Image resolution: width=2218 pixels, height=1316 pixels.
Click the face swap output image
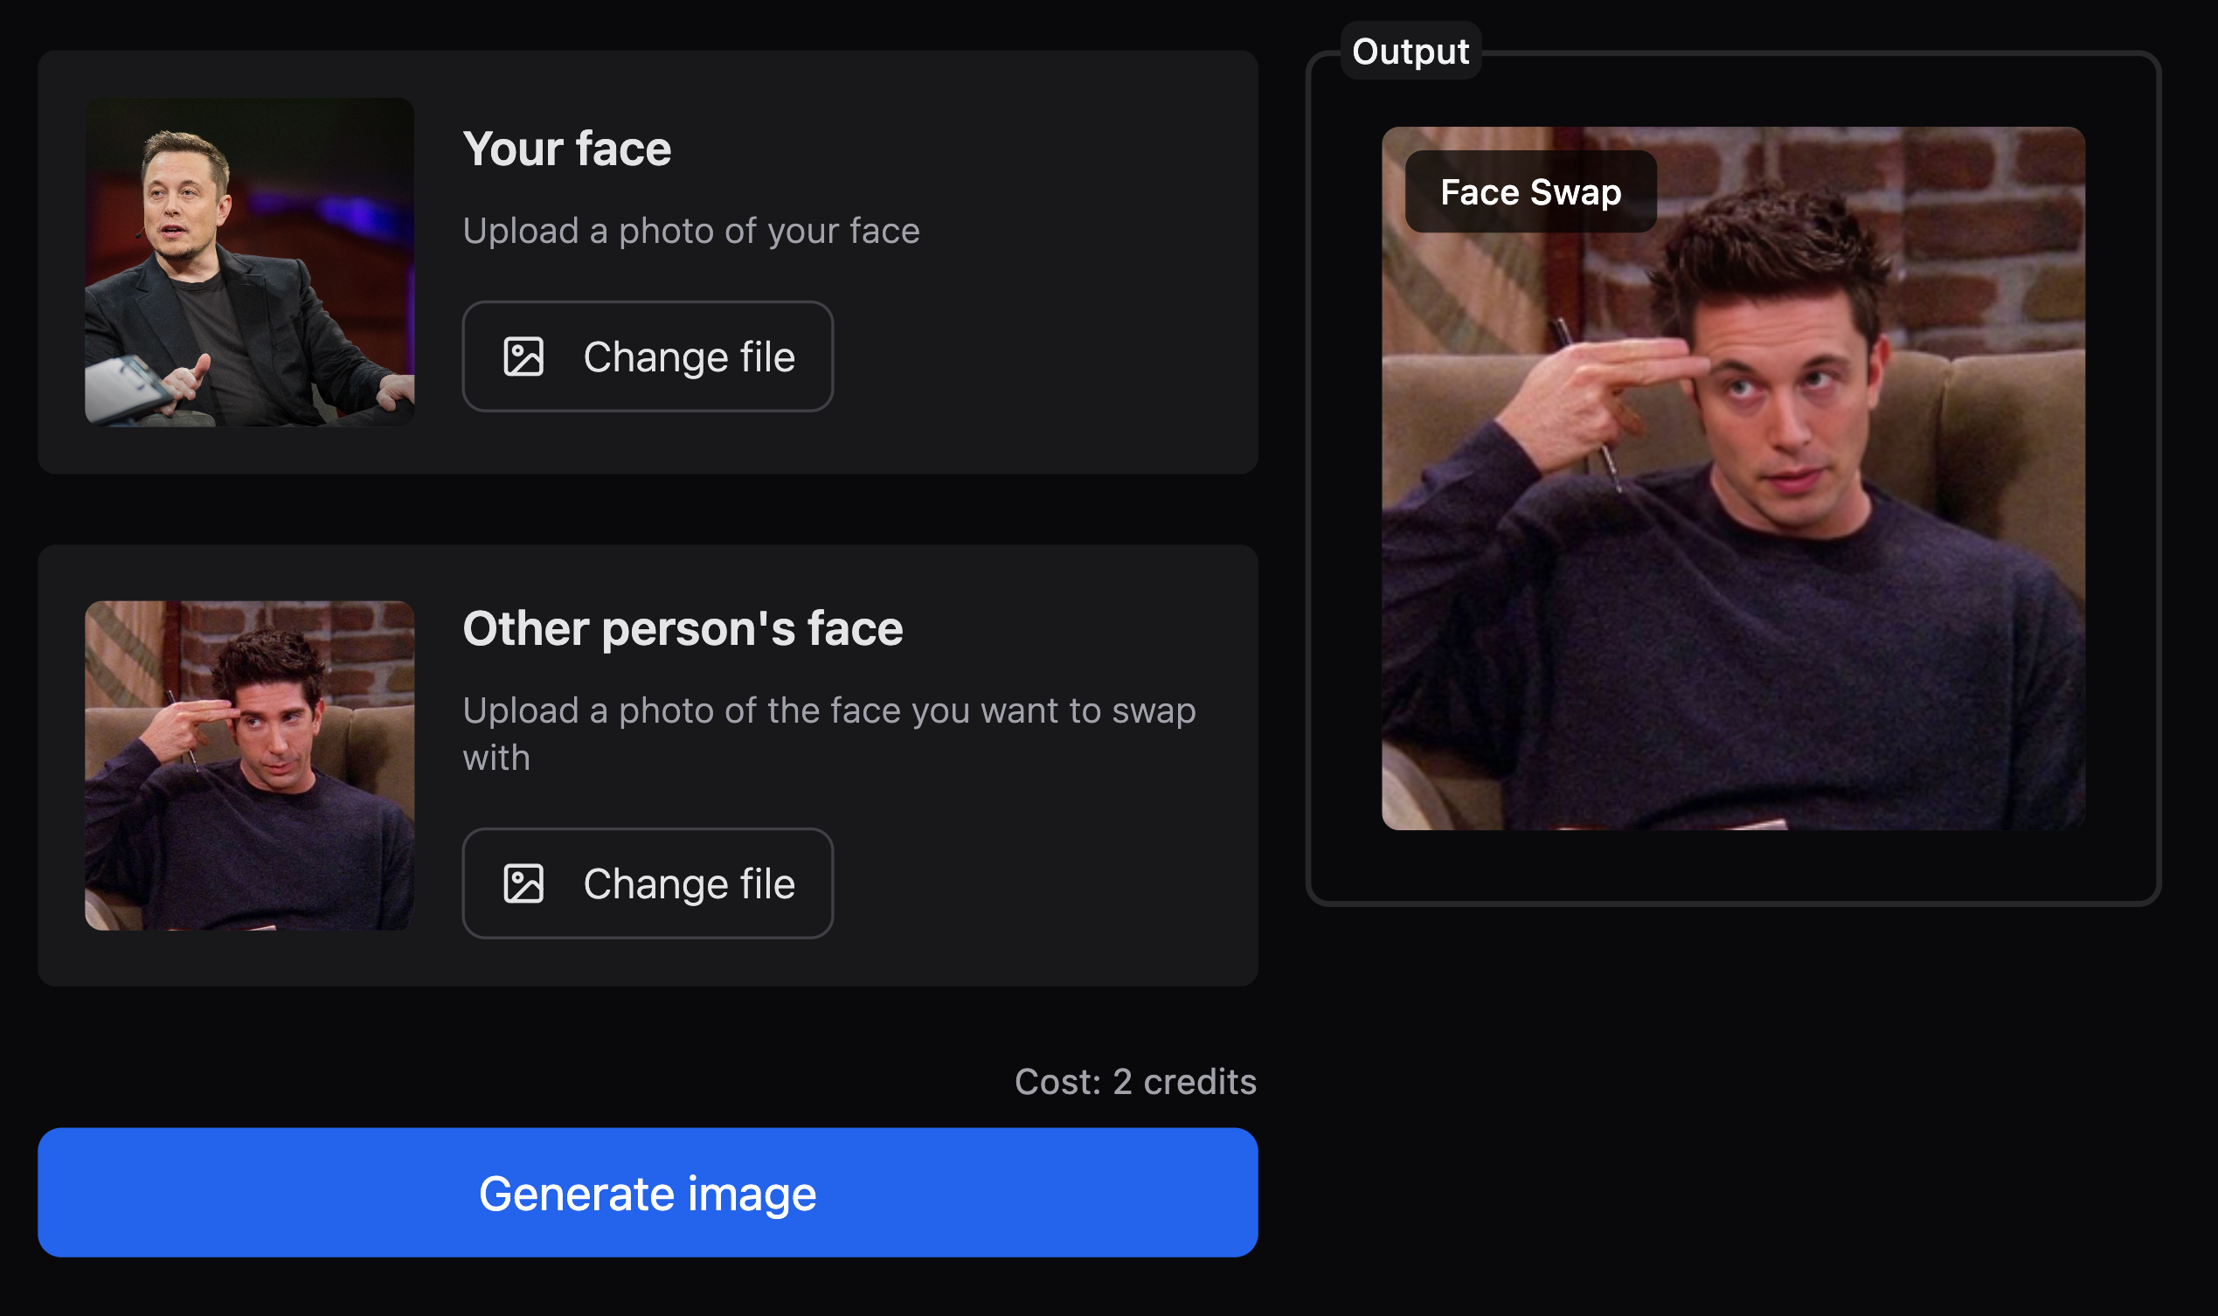tap(1732, 478)
